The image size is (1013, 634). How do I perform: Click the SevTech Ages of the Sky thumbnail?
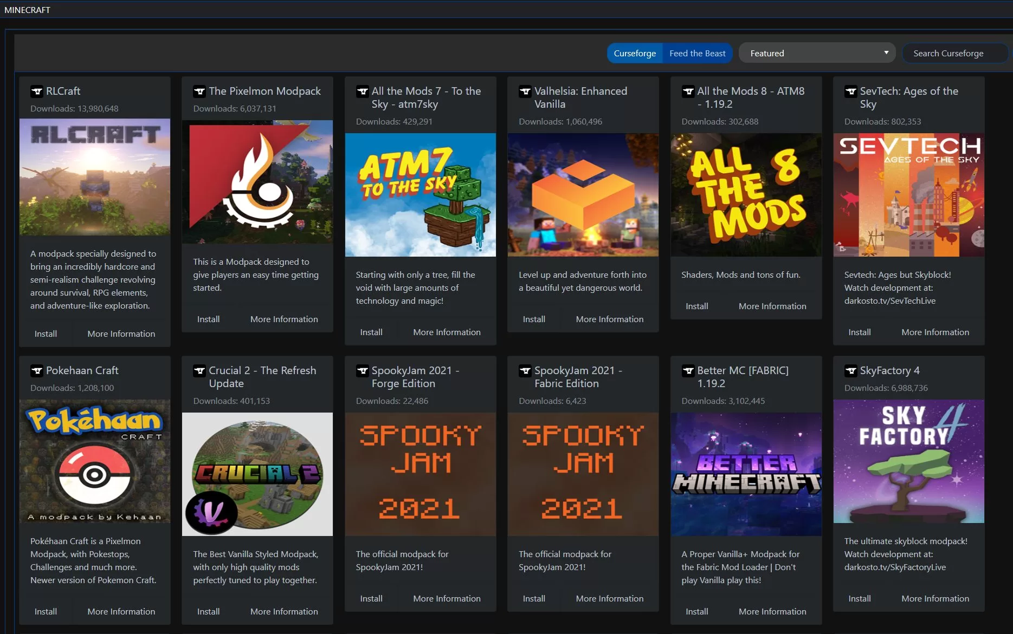point(909,195)
